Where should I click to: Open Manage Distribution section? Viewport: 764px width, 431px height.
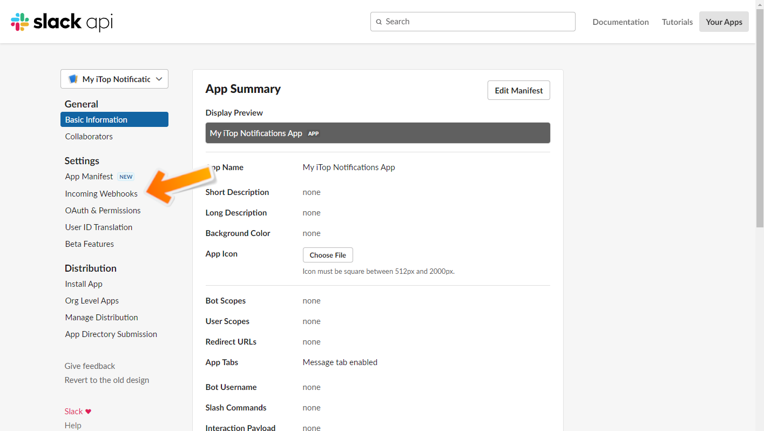tap(102, 317)
